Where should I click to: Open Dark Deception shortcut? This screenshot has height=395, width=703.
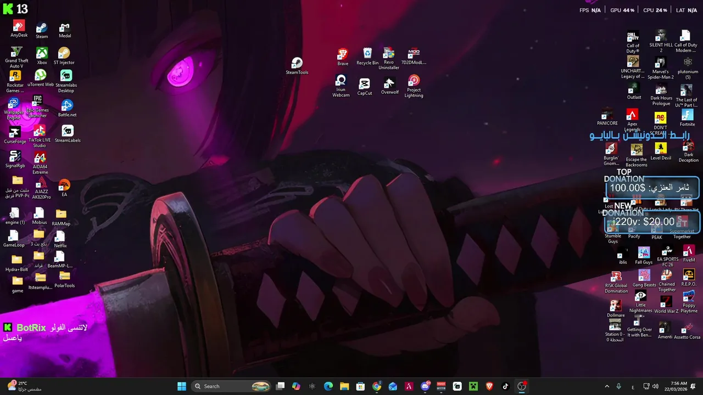(x=688, y=153)
